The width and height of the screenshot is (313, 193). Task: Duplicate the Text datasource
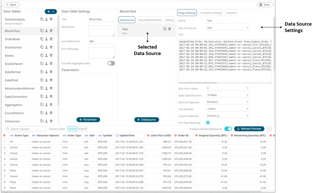165,29
